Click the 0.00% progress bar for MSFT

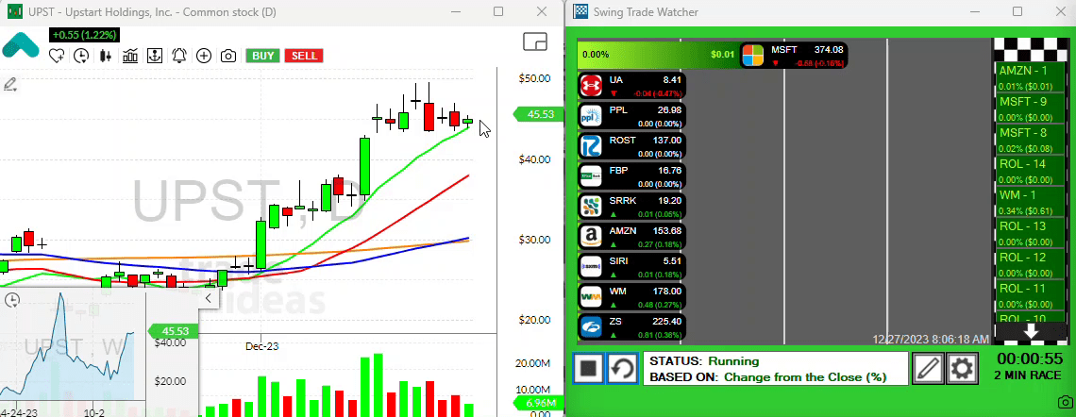[x=658, y=54]
